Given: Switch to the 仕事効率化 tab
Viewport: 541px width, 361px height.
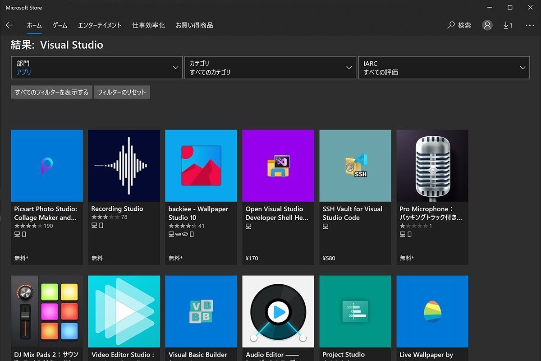Looking at the screenshot, I should pos(148,25).
